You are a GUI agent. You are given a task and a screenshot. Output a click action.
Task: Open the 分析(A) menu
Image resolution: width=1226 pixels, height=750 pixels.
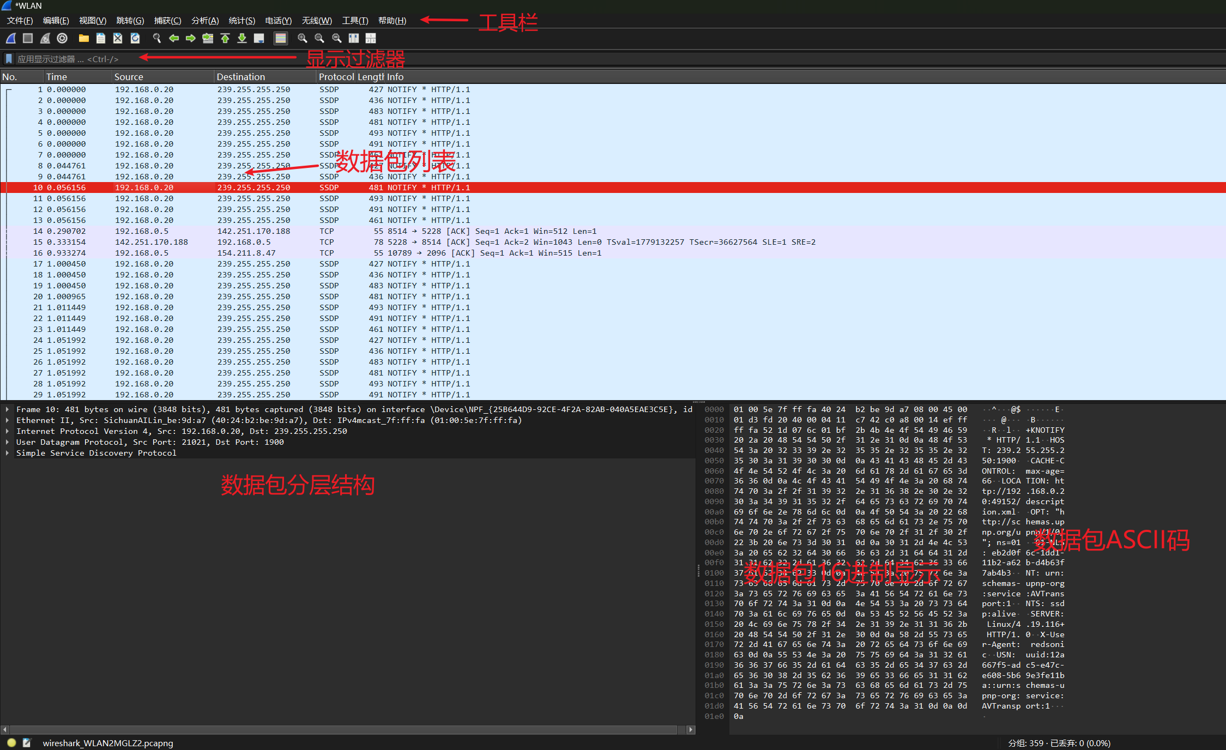point(205,21)
